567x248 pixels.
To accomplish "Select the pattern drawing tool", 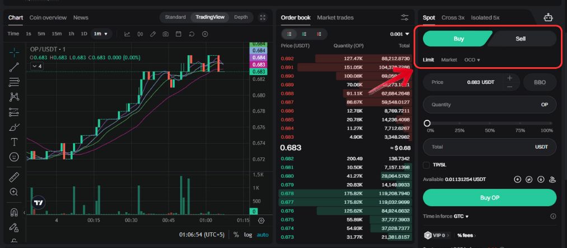I will [14, 97].
